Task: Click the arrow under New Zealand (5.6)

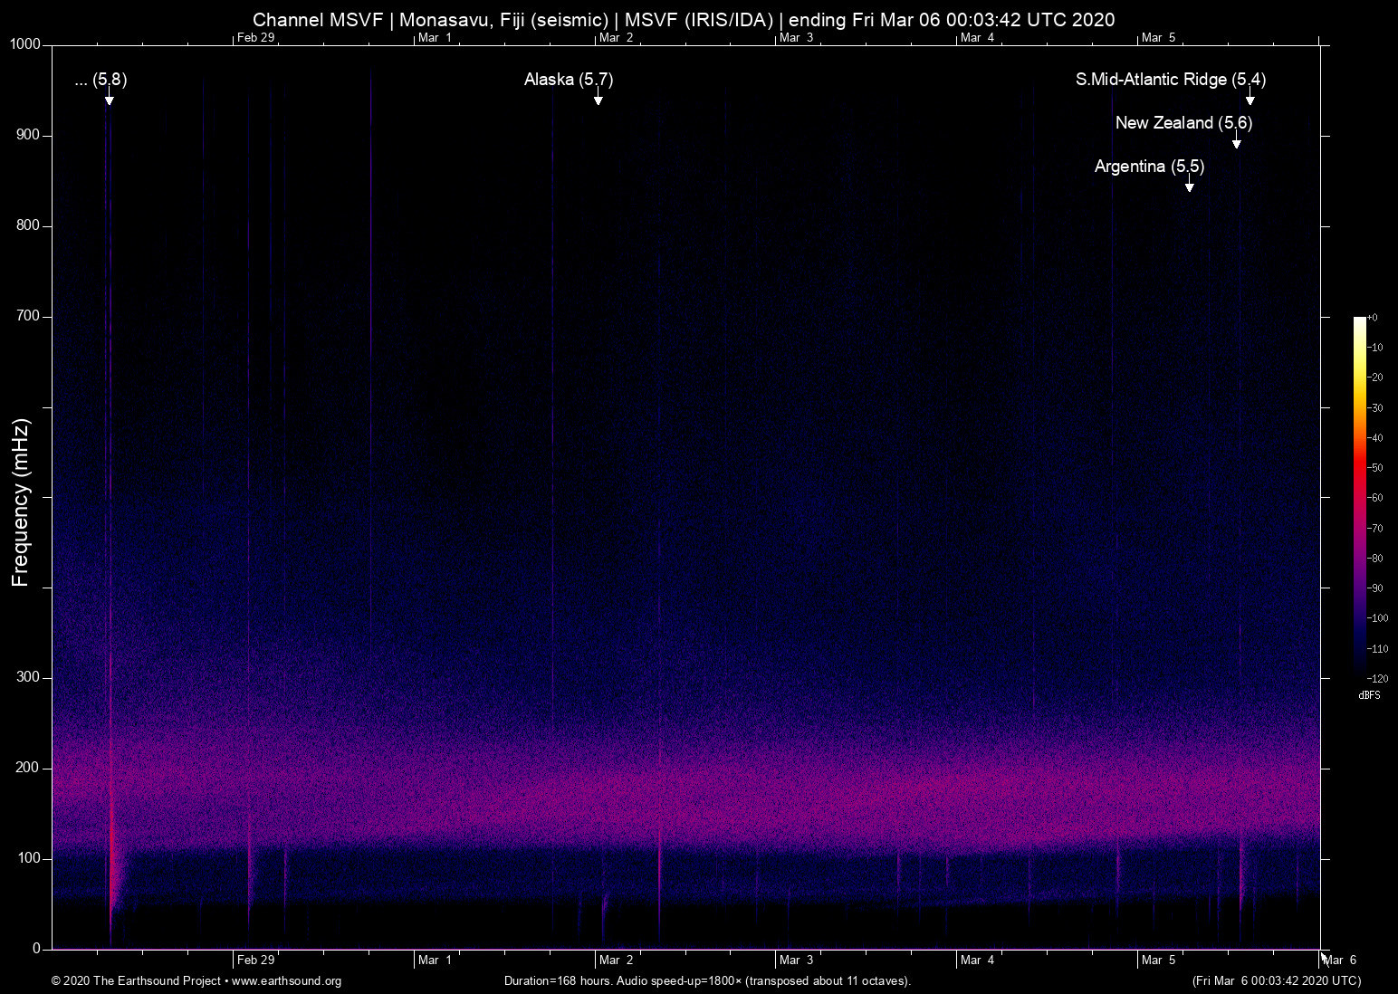Action: click(x=1236, y=143)
